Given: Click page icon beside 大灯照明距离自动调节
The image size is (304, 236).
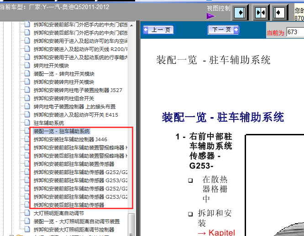Looking at the screenshot, I should pos(27,213).
